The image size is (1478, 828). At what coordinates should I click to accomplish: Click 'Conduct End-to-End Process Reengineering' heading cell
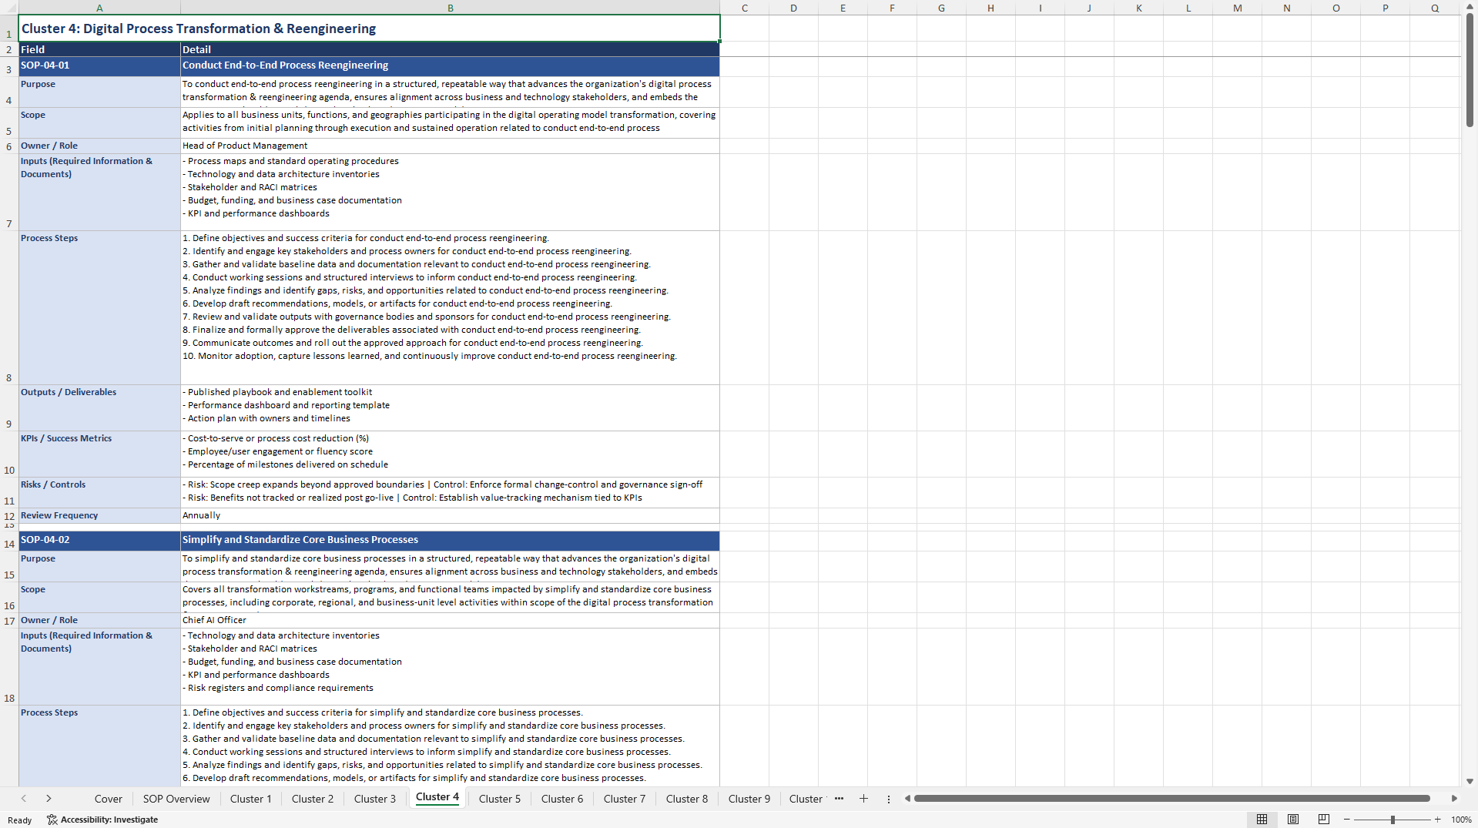click(x=451, y=66)
